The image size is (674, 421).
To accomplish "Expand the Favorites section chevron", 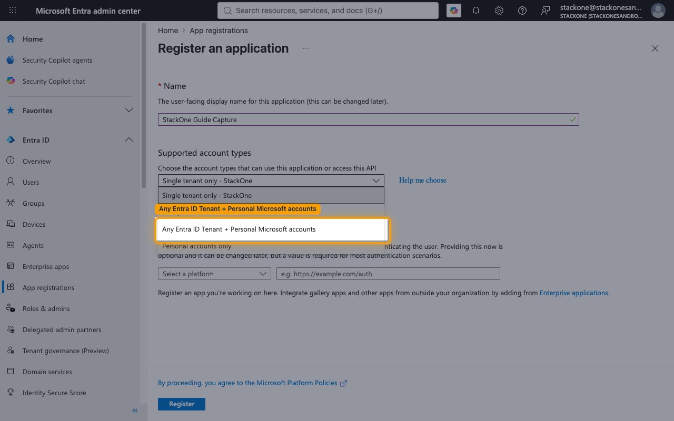I will click(x=128, y=111).
